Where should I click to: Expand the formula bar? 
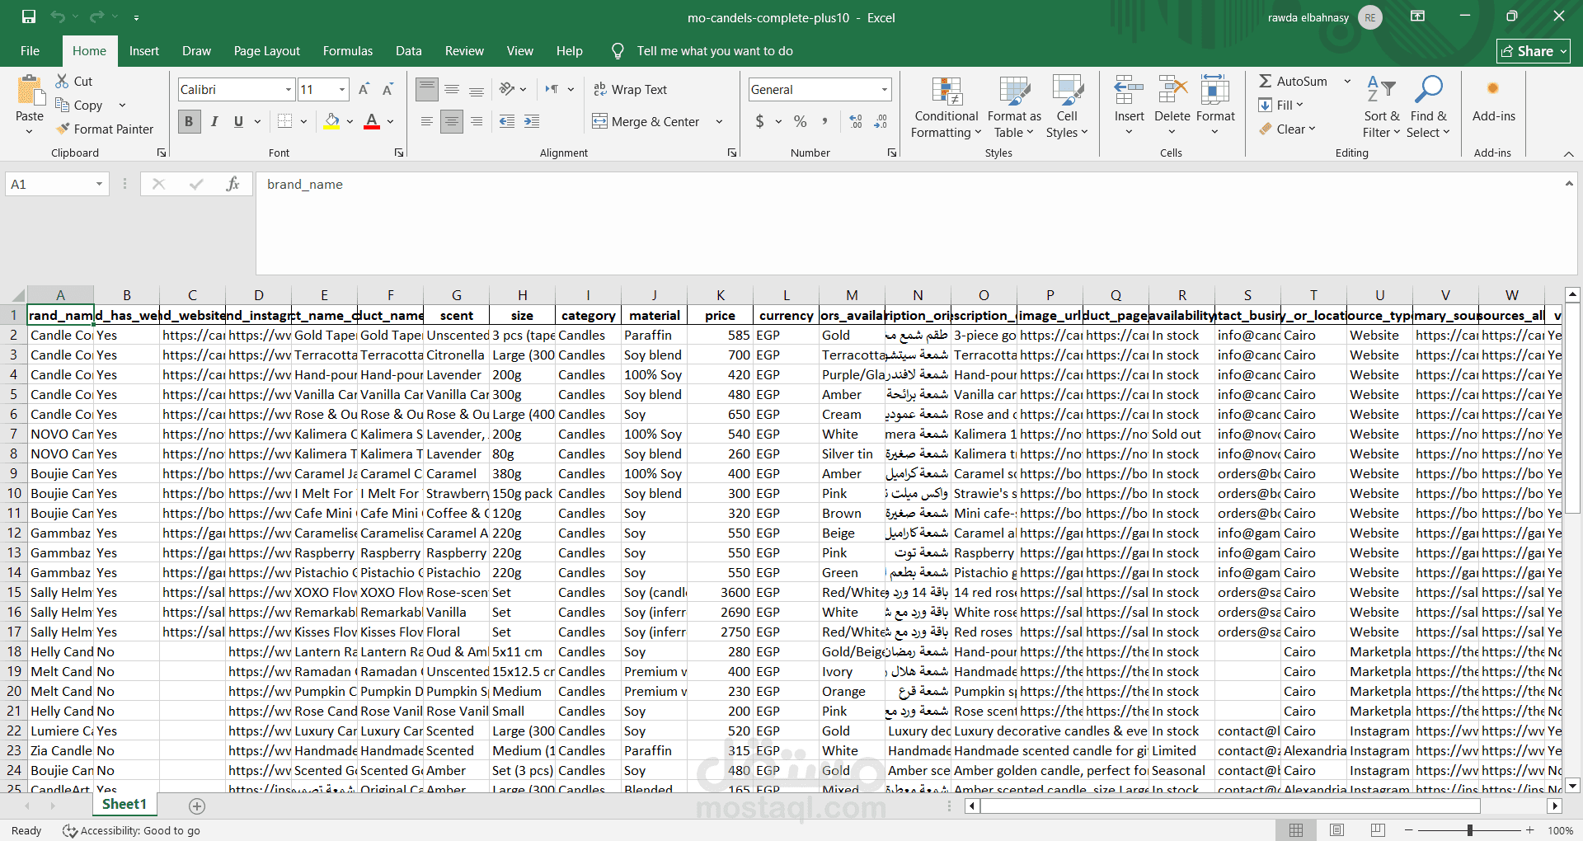[1569, 183]
